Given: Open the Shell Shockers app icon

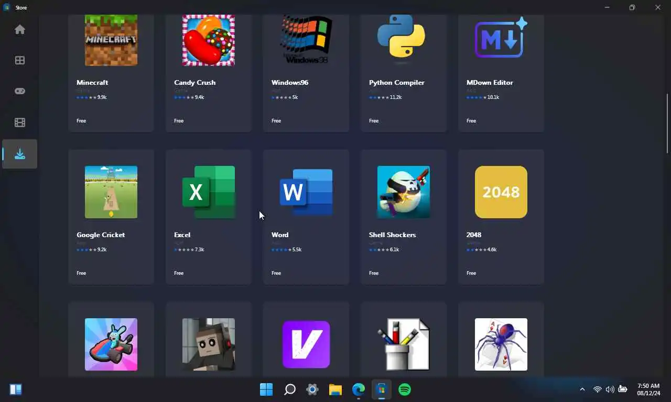Looking at the screenshot, I should [404, 192].
